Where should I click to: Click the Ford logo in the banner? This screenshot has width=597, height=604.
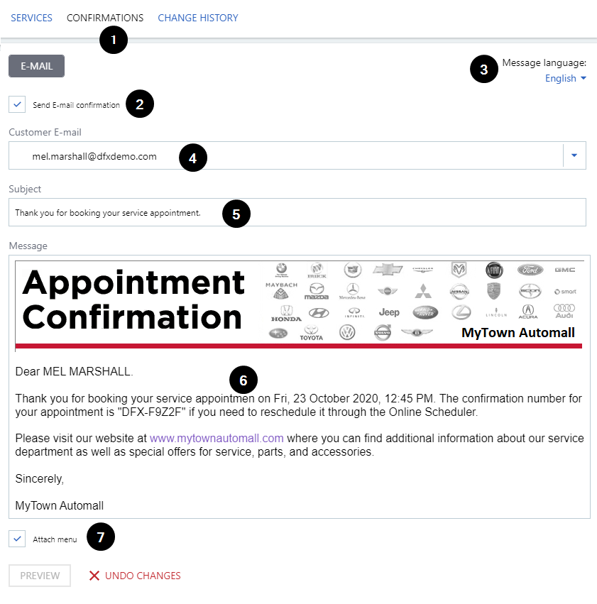click(530, 270)
